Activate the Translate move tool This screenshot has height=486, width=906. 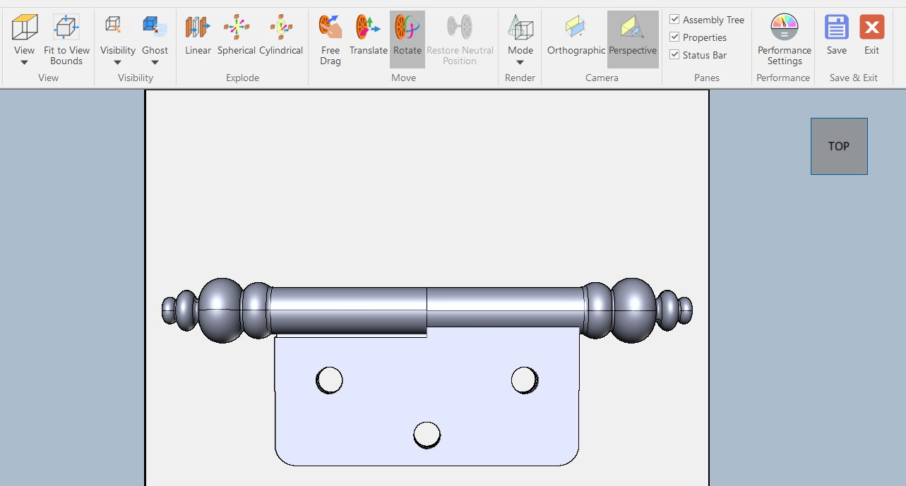coord(368,28)
